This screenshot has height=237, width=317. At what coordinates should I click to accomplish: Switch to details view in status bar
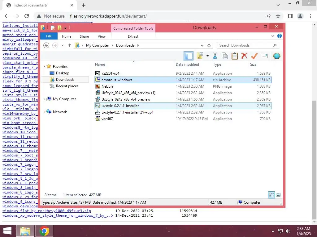point(271,195)
